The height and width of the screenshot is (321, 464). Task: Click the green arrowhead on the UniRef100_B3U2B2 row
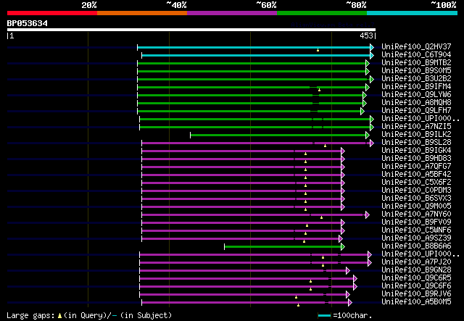[x=372, y=79]
